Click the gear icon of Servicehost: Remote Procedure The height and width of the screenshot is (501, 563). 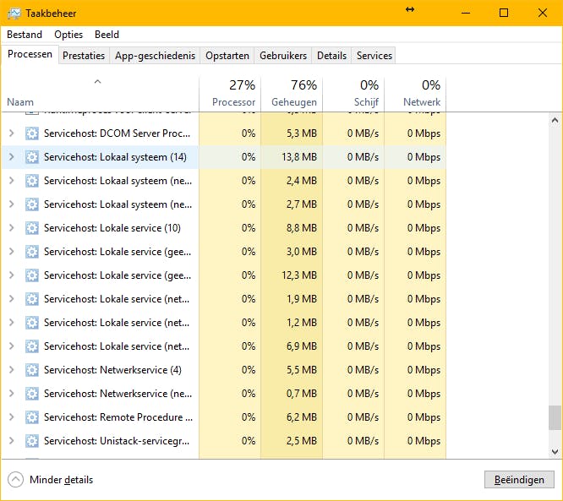pyautogui.click(x=32, y=417)
